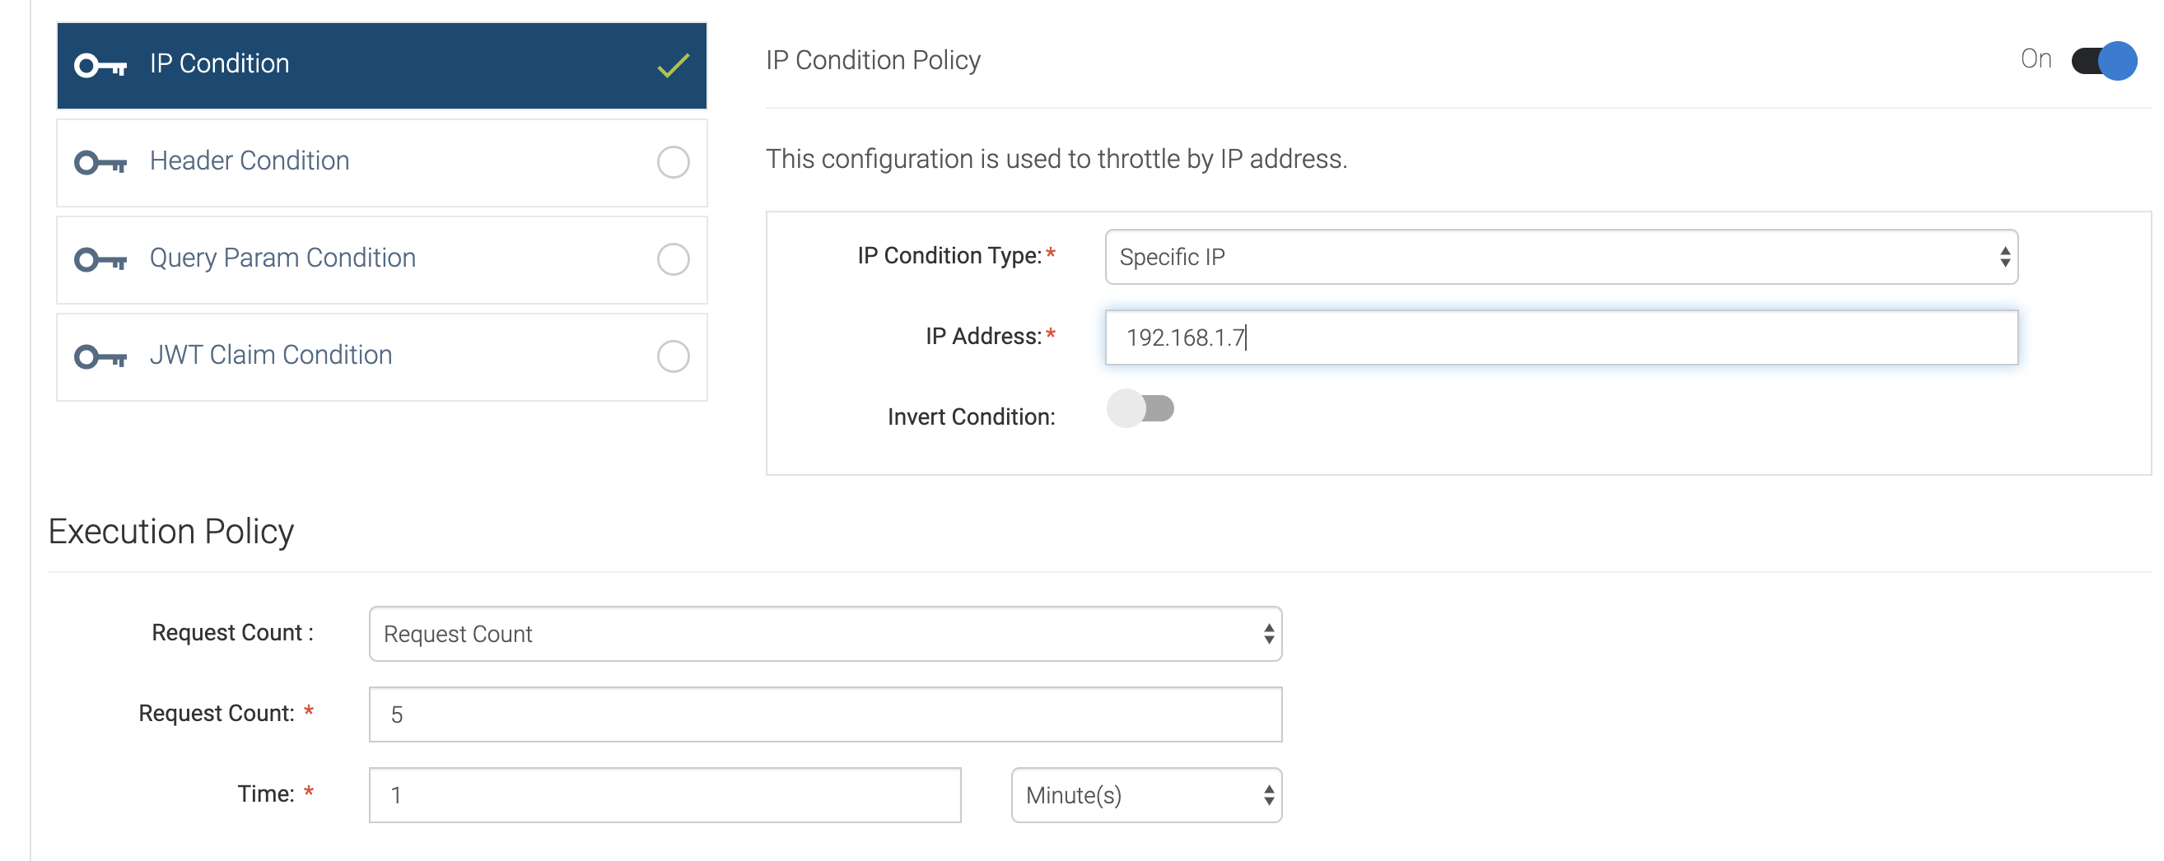Image resolution: width=2164 pixels, height=861 pixels.
Task: Click the Execution Policy heading
Action: (171, 531)
